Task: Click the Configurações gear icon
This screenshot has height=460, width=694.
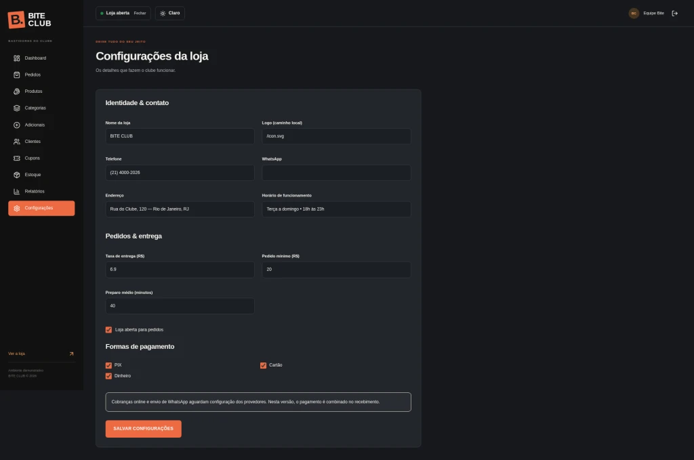Action: click(x=17, y=209)
